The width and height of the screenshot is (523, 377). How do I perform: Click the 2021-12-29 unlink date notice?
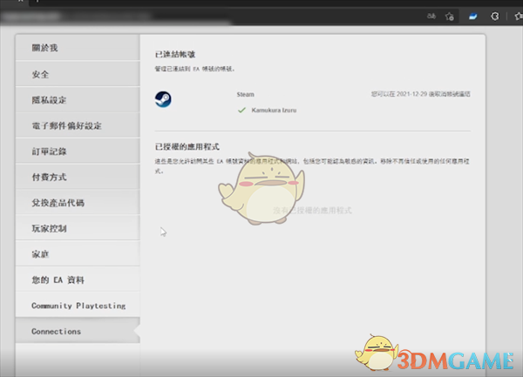point(421,94)
